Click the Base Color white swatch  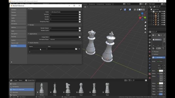[x=161, y=71]
